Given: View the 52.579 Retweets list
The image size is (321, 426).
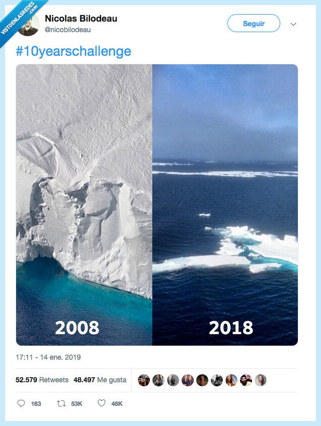Looking at the screenshot, I should (x=42, y=380).
